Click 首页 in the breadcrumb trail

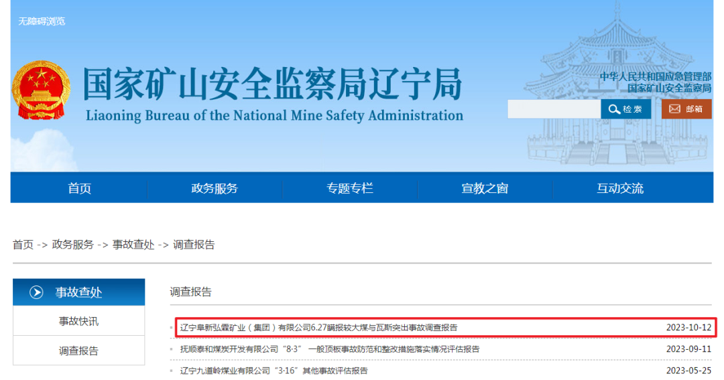click(23, 245)
